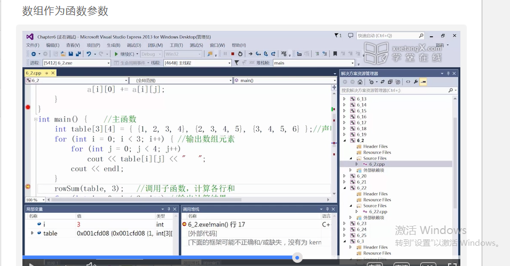This screenshot has width=510, height=266.
Task: Expand the table variable in Locals
Action: [x=32, y=233]
